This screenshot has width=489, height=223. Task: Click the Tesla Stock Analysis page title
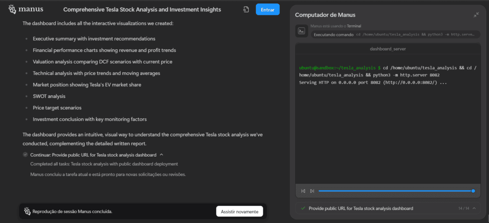(x=142, y=10)
